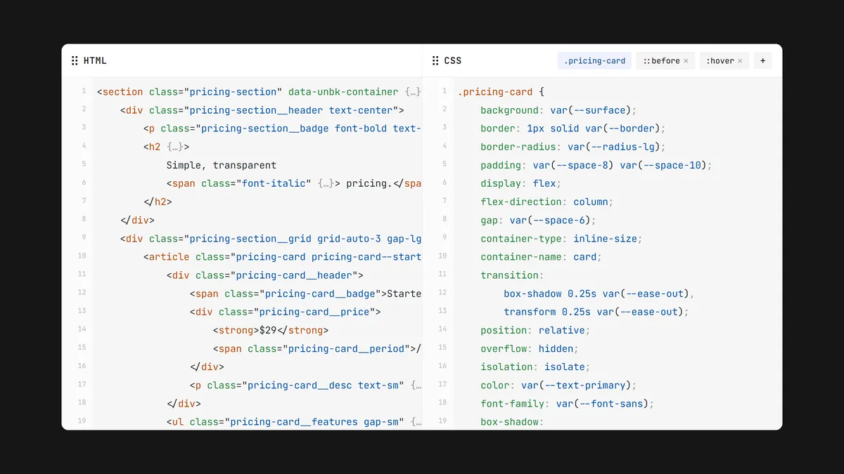
Task: Expand folded code after pricing-card__features ul
Action: tap(416, 421)
